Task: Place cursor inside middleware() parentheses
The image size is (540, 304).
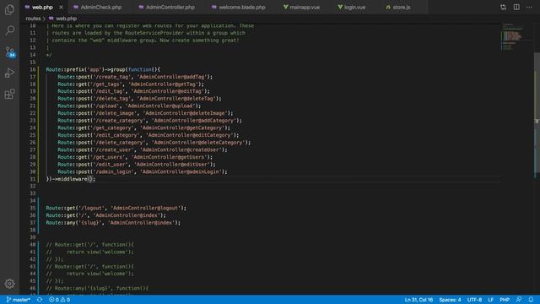Action: click(90, 179)
